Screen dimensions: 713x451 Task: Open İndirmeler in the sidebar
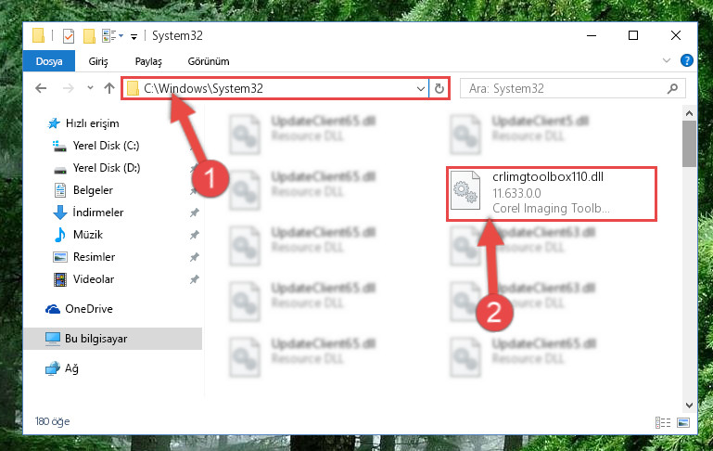click(x=97, y=213)
